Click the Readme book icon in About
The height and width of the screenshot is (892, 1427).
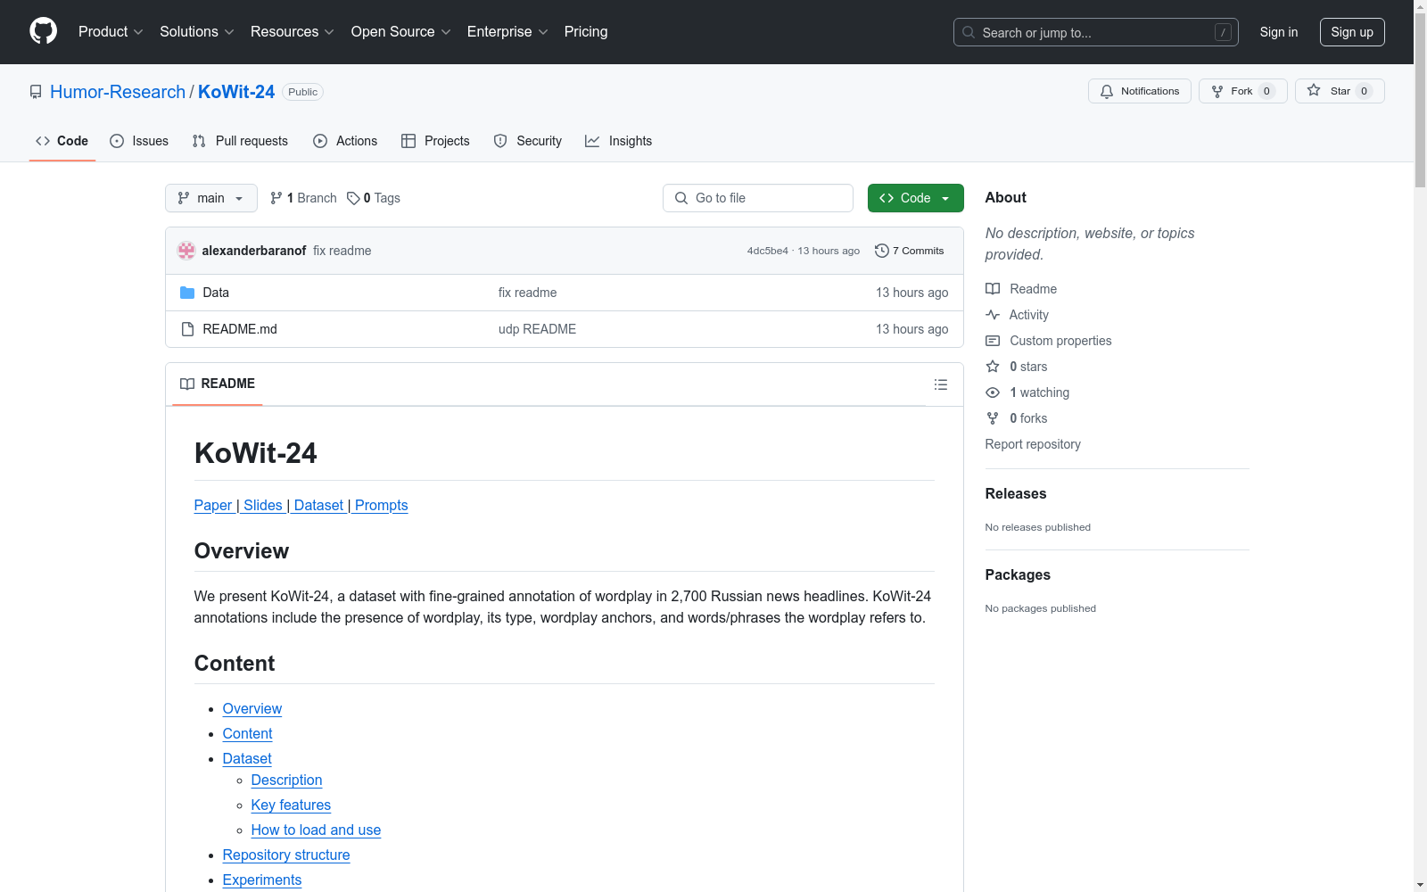click(x=993, y=289)
